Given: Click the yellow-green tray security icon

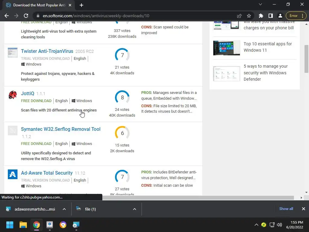Looking at the screenshot, I should 264,225.
